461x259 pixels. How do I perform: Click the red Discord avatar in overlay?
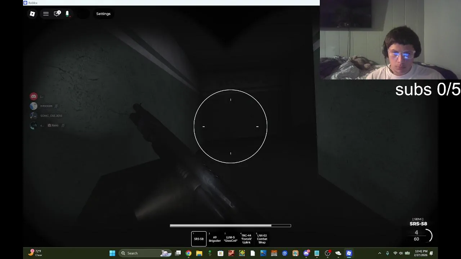pyautogui.click(x=33, y=96)
